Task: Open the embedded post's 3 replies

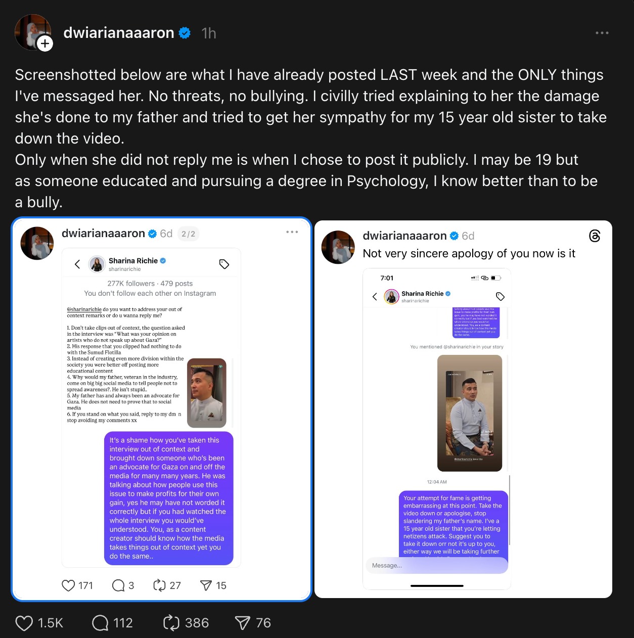Action: pos(118,585)
